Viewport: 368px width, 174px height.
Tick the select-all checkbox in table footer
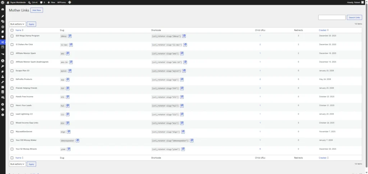(x=12, y=158)
